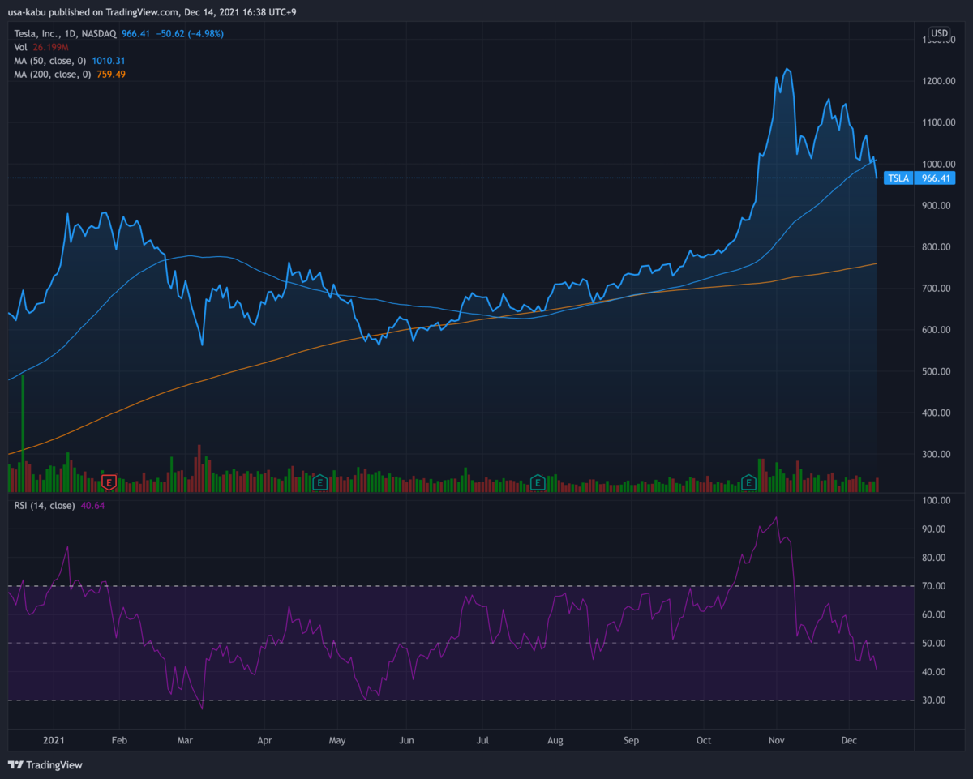Viewport: 973px width, 779px height.
Task: Click the May label on the time axis
Action: (x=337, y=741)
